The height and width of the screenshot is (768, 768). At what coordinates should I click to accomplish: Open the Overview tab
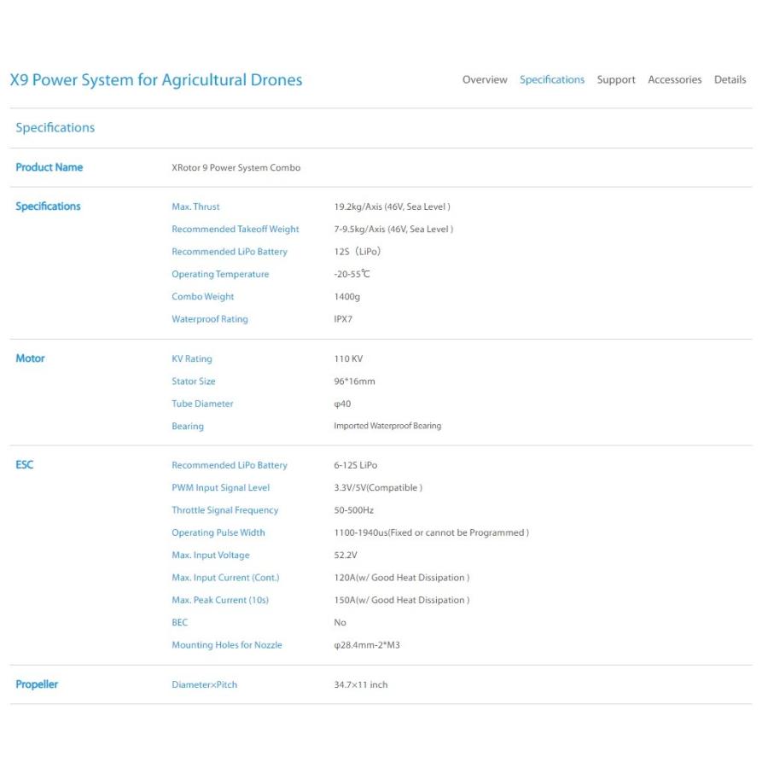pos(485,80)
